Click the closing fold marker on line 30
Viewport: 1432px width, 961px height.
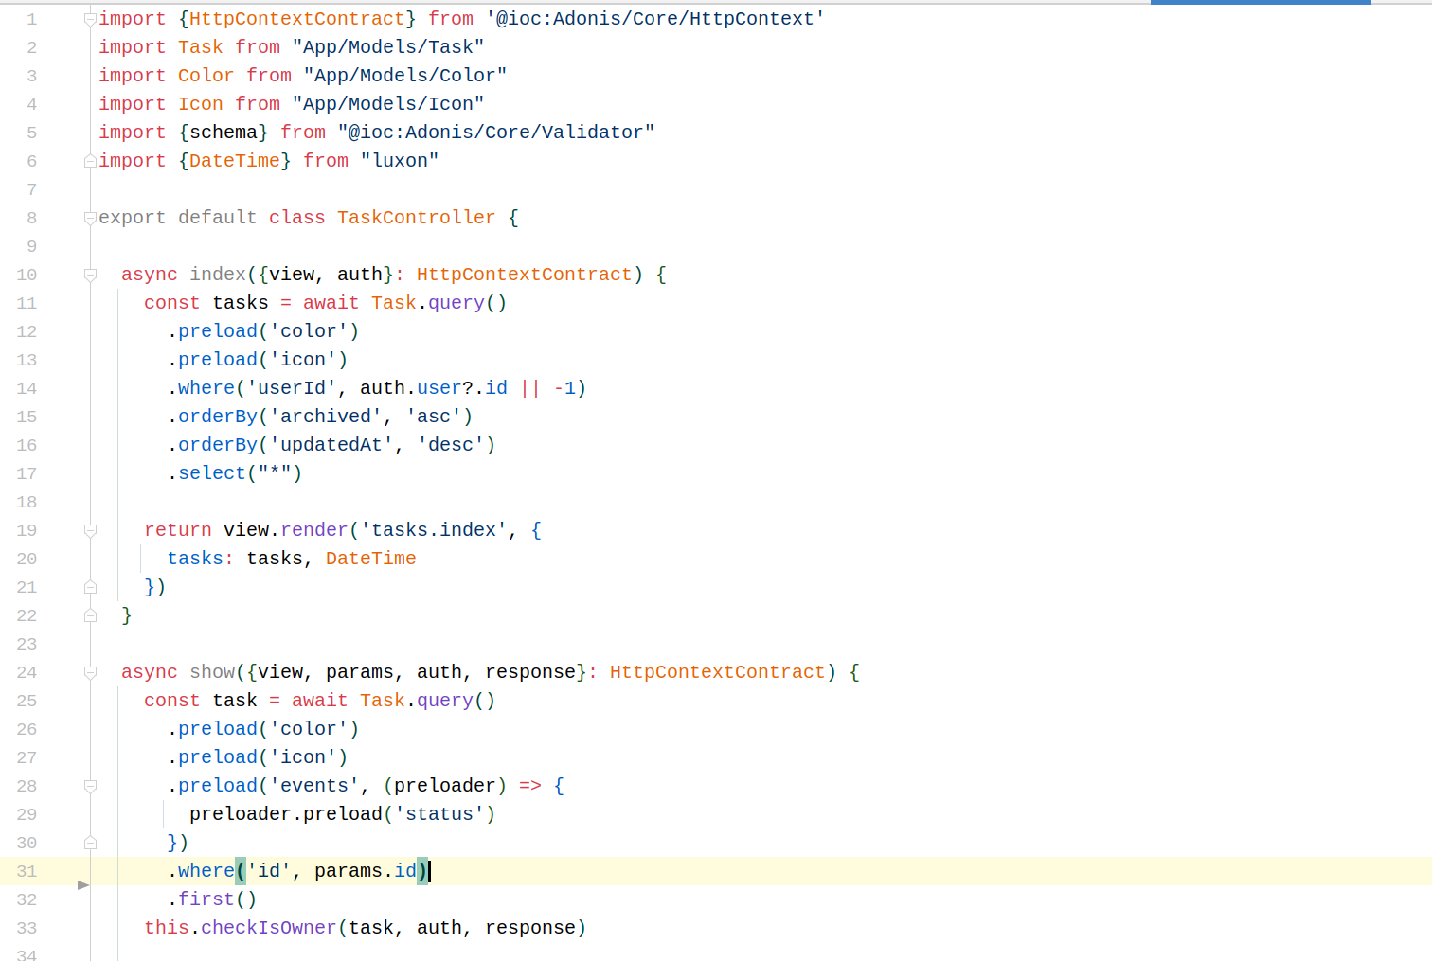click(90, 843)
